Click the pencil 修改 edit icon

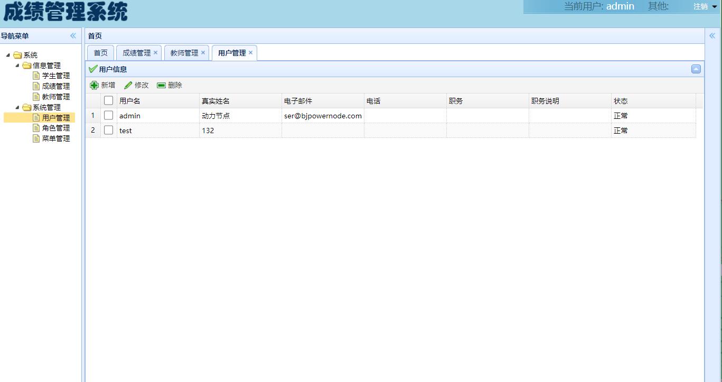point(128,85)
